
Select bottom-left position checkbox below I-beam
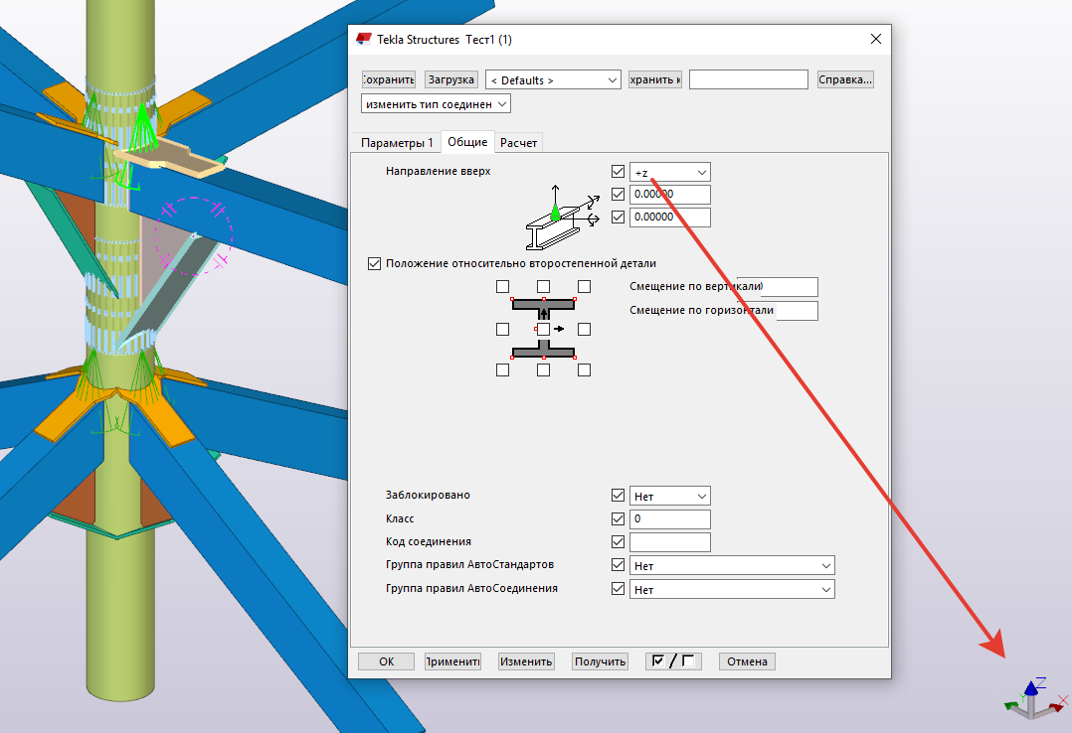502,370
